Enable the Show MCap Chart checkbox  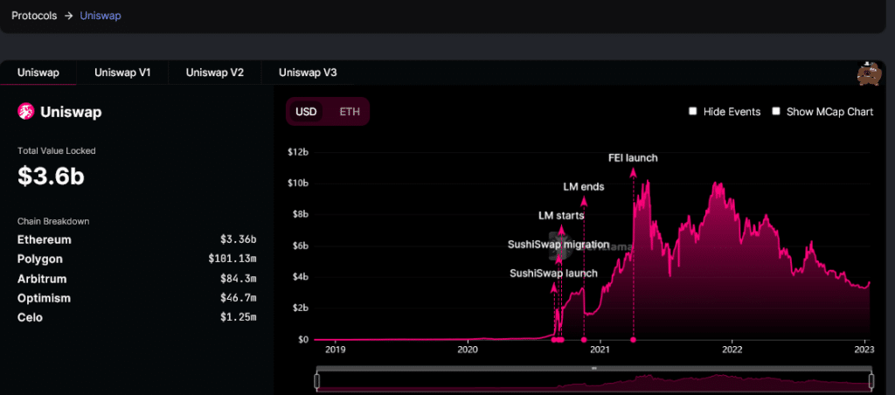pos(776,111)
